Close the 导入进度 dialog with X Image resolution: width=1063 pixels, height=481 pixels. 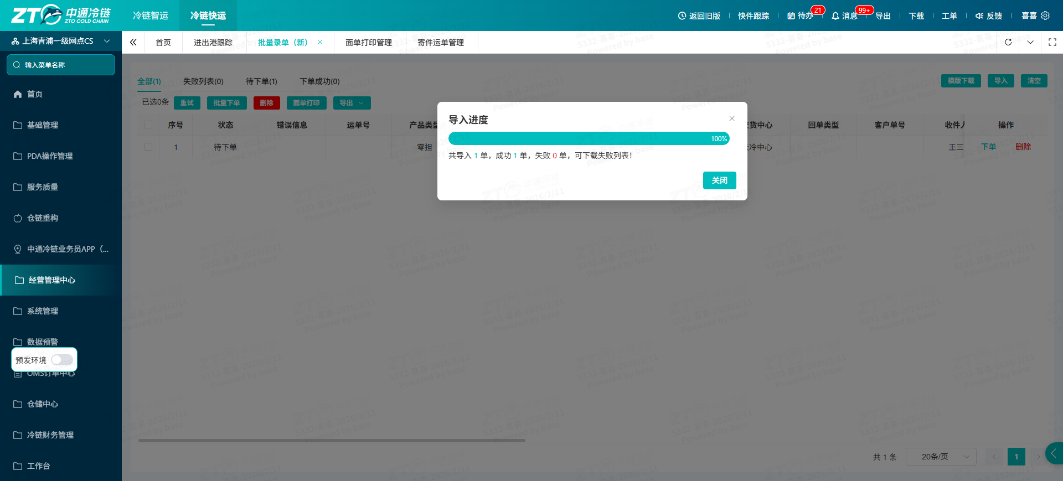point(732,118)
